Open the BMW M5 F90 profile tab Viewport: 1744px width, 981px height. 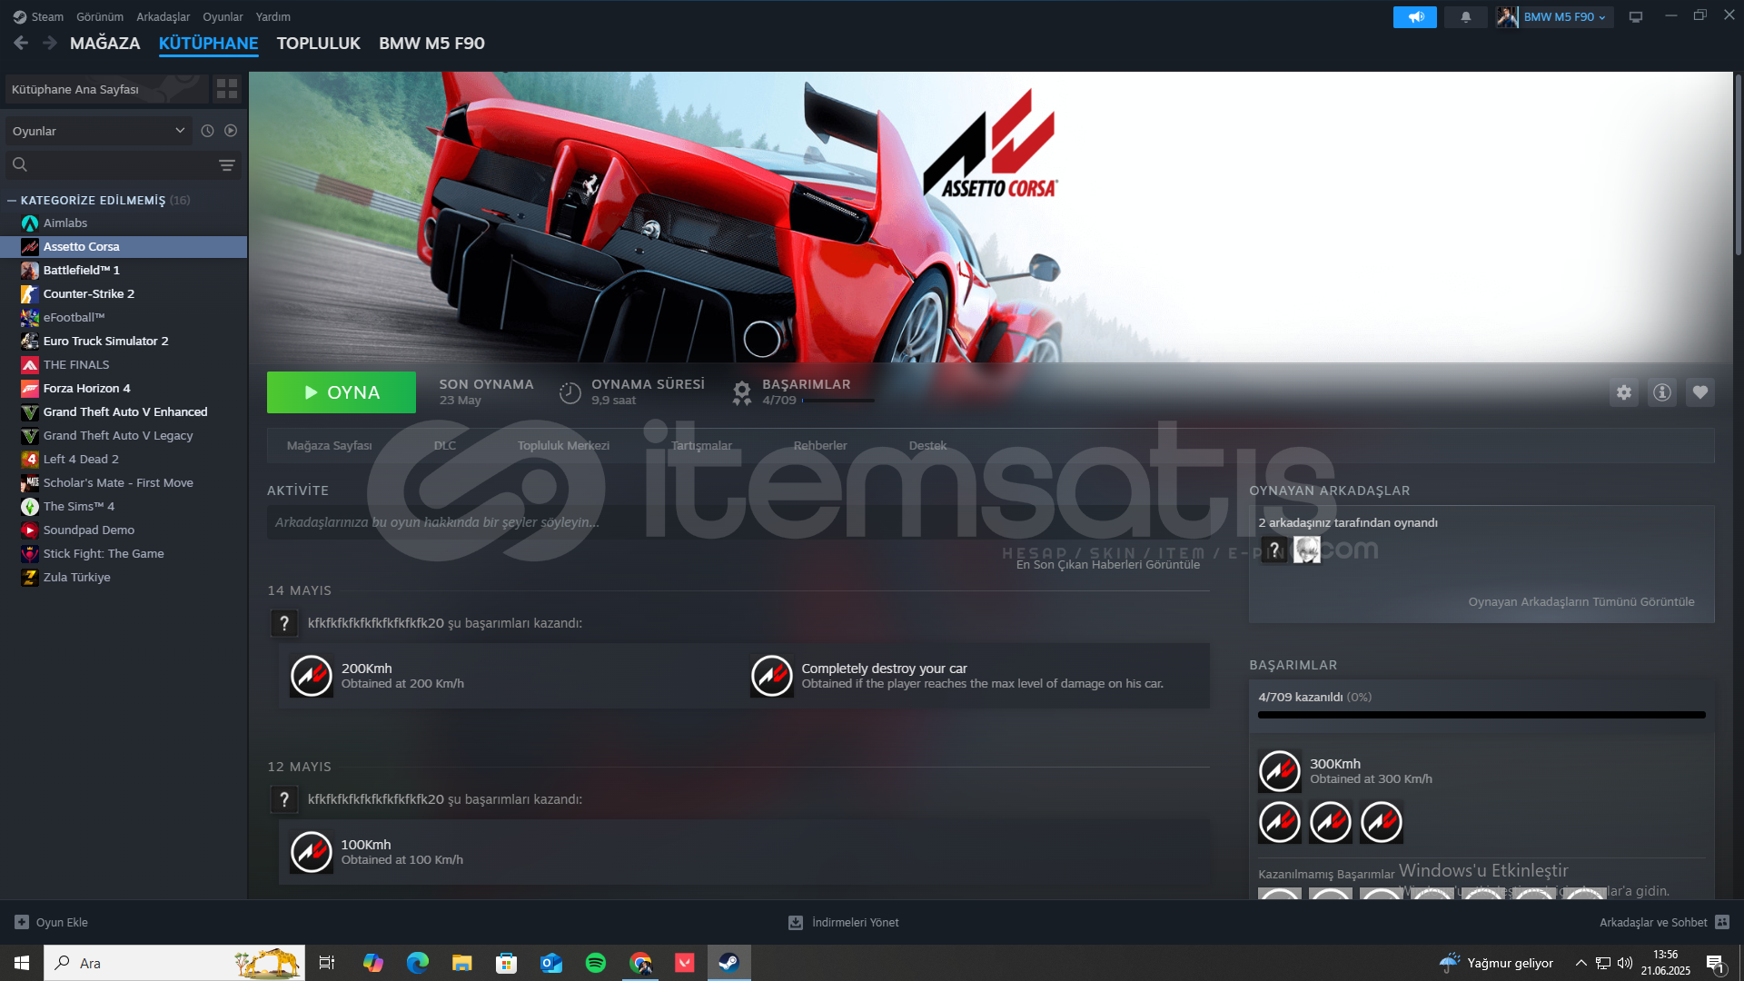pos(431,44)
